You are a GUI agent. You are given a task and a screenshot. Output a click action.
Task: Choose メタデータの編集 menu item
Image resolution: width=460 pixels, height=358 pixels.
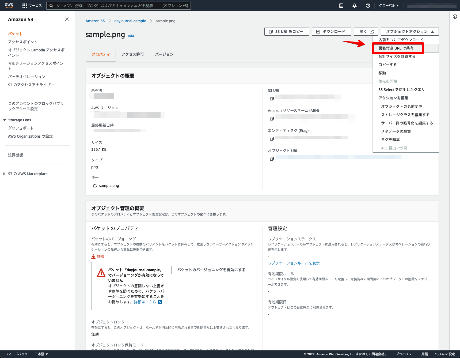[x=406, y=131]
